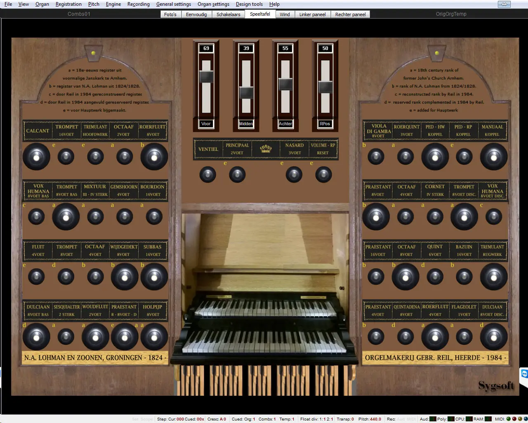Click the Midden volume slider handle
This screenshot has height=423, width=528.
[x=246, y=93]
